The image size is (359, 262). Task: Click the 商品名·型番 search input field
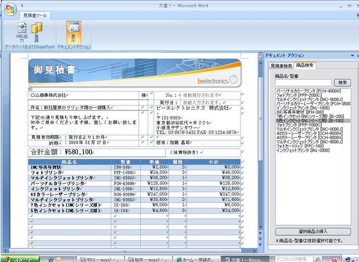[303, 83]
